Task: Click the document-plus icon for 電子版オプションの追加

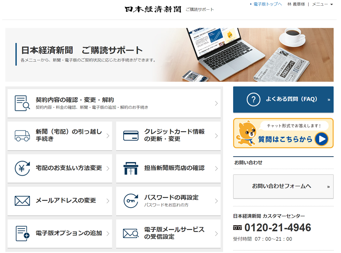Action: pyautogui.click(x=22, y=233)
